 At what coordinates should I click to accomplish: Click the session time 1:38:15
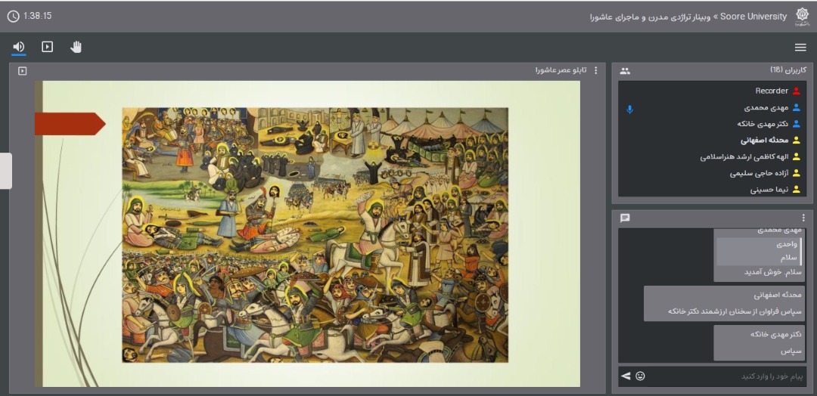click(x=38, y=16)
